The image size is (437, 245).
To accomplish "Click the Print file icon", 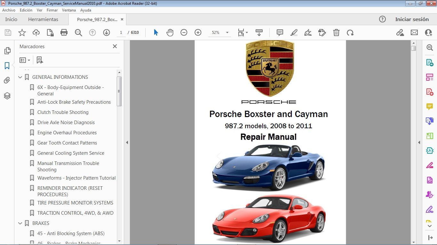I will coord(64,33).
